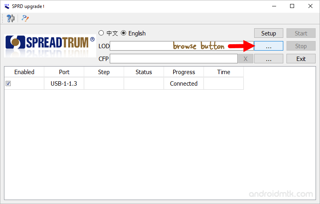Click the Port column header
The height and width of the screenshot is (204, 320).
pyautogui.click(x=64, y=72)
